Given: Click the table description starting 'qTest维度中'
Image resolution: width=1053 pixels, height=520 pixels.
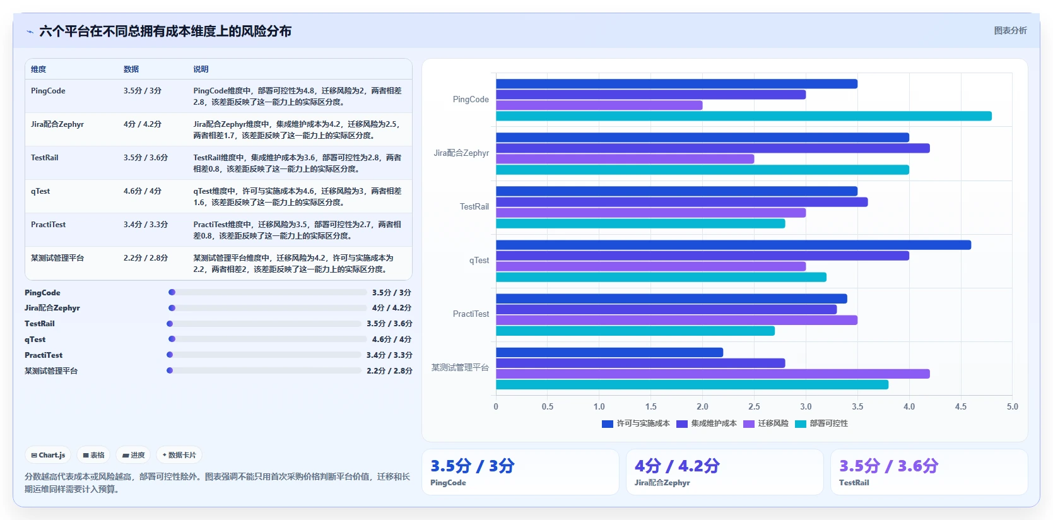Looking at the screenshot, I should click(297, 197).
